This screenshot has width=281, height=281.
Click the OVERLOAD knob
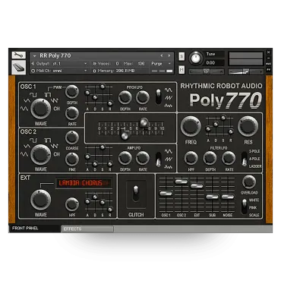click(249, 182)
